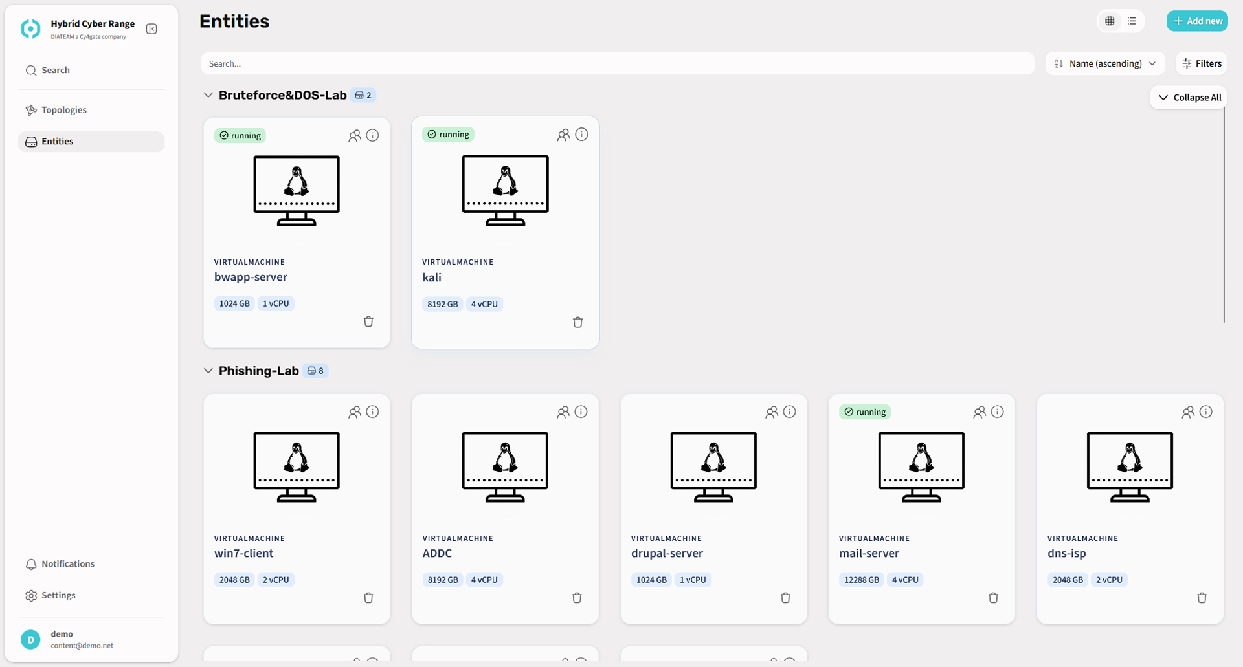The width and height of the screenshot is (1243, 667).
Task: Open Notifications from the sidebar
Action: coord(68,564)
